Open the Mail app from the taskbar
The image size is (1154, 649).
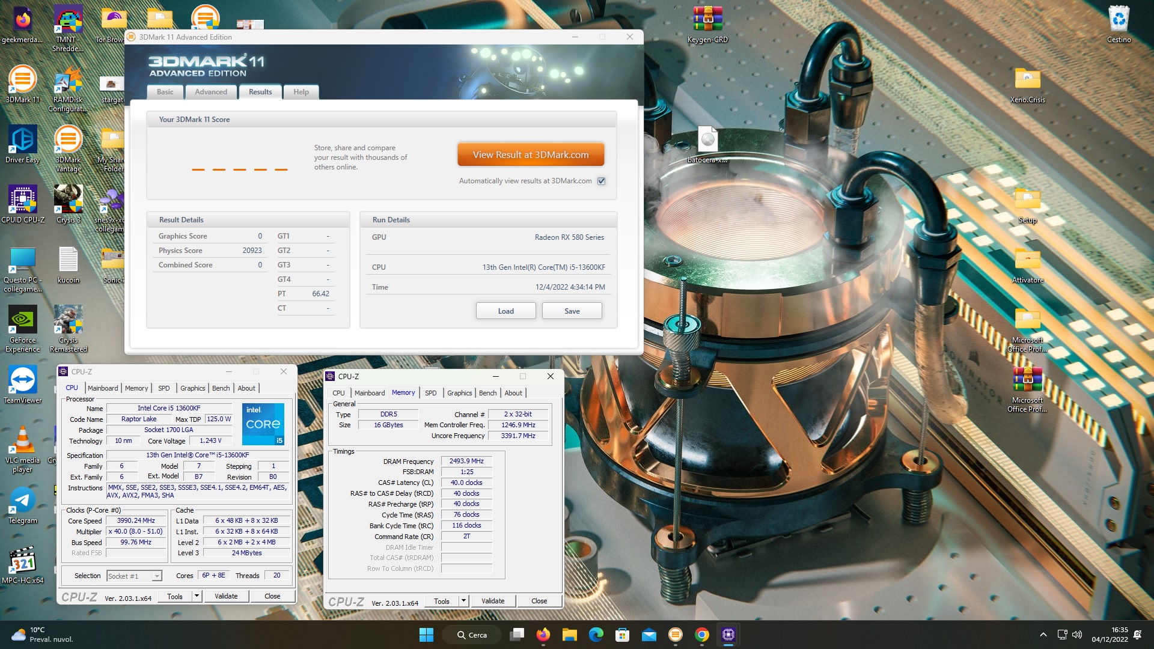(649, 635)
